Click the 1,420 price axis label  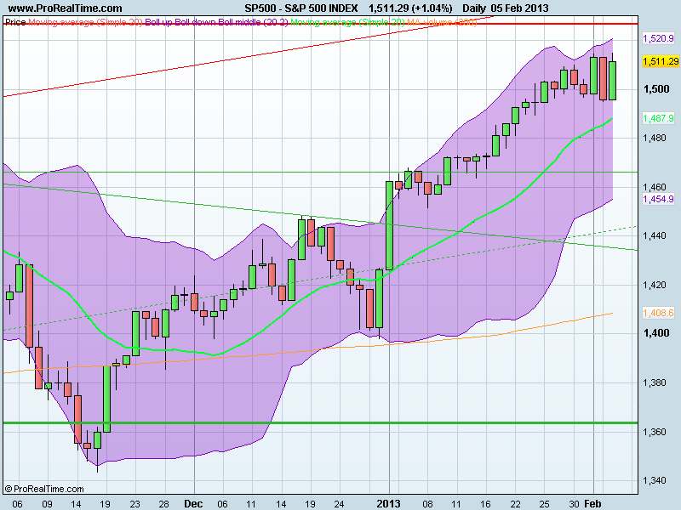tap(655, 285)
